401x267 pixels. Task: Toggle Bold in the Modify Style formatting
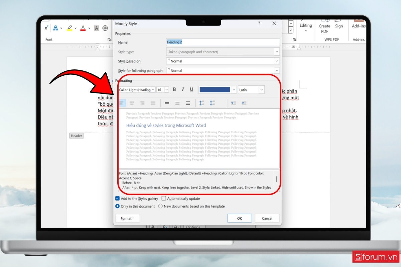coord(174,89)
